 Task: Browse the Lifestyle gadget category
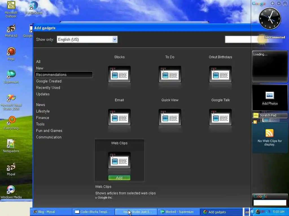[x=43, y=111]
